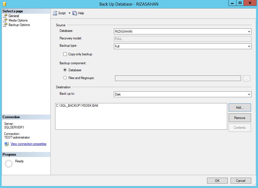Click the Media Options page icon

click(x=5, y=20)
